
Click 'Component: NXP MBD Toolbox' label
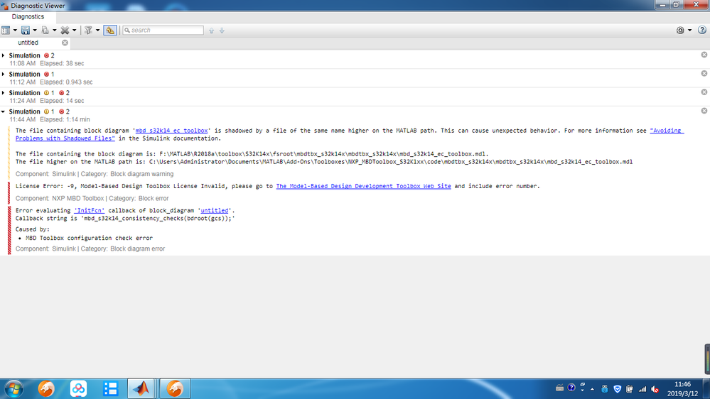(60, 199)
